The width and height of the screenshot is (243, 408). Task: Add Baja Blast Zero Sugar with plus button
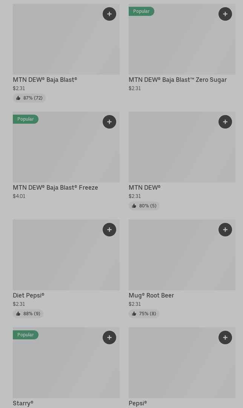(225, 14)
